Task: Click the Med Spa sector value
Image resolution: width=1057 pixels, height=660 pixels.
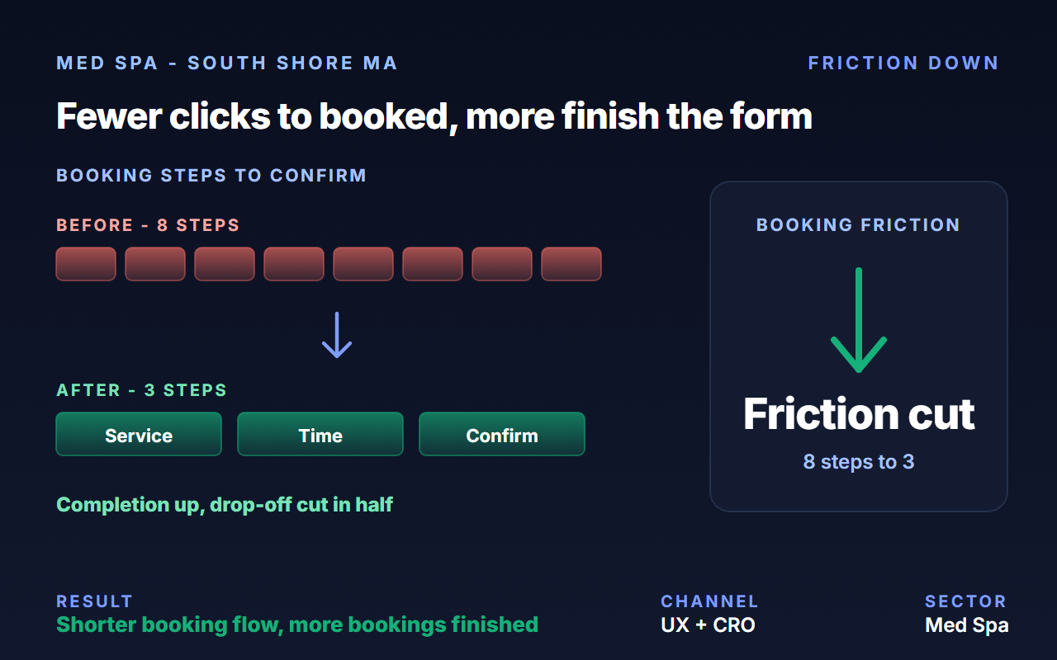Action: (x=967, y=625)
